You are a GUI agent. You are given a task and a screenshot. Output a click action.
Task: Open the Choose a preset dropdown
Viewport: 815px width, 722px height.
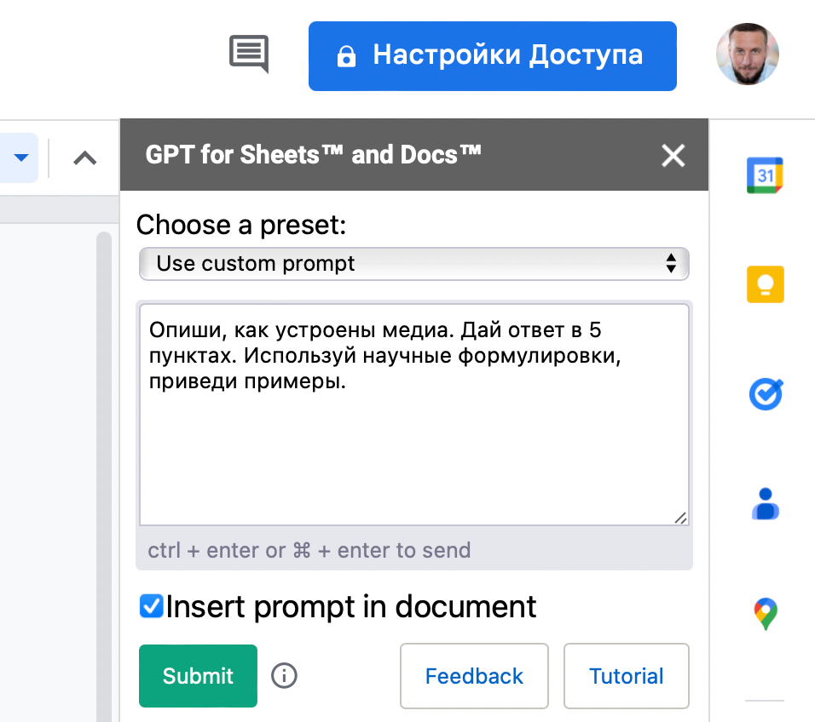point(413,264)
